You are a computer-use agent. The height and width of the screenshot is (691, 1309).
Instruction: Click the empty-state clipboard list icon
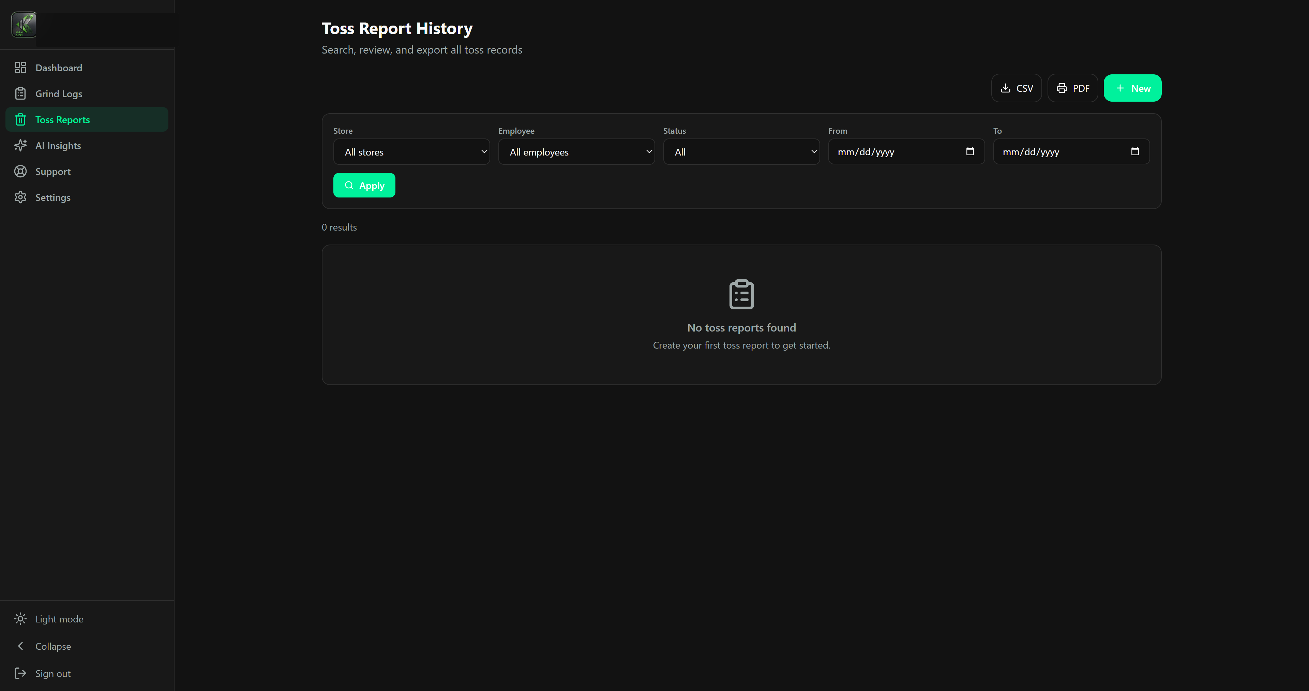pyautogui.click(x=741, y=294)
